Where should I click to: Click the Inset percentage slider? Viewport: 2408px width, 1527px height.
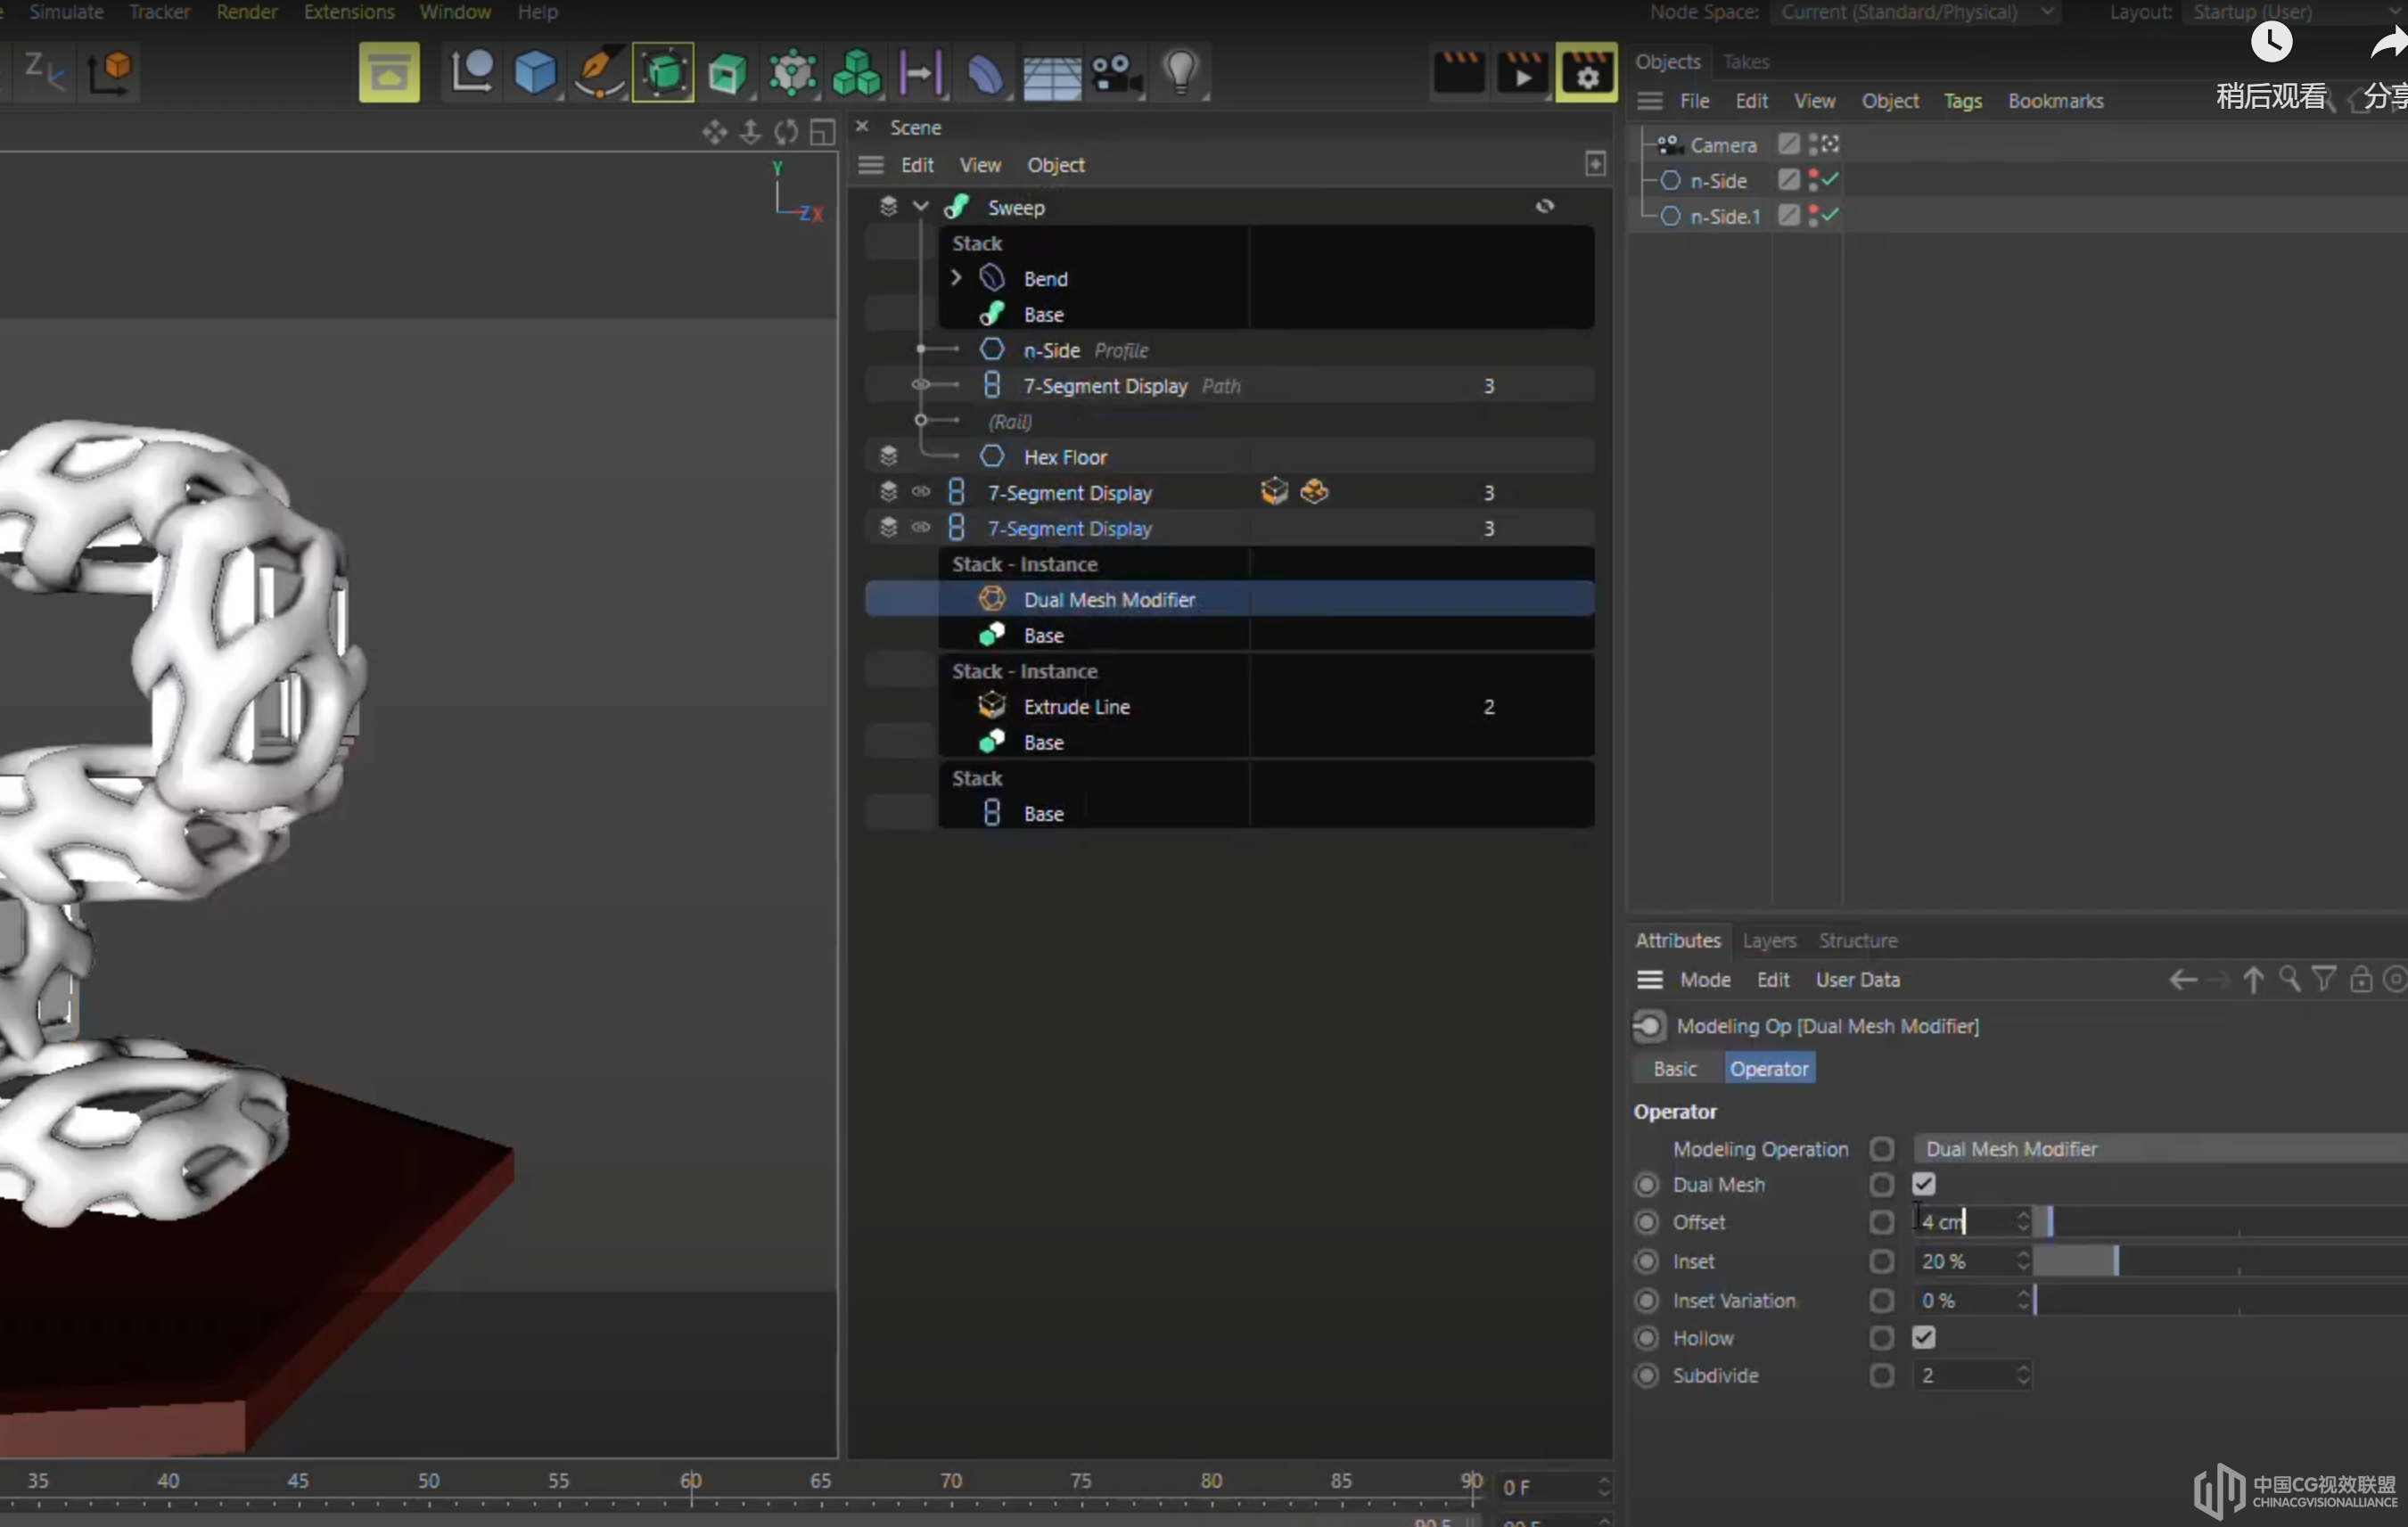point(2220,1262)
